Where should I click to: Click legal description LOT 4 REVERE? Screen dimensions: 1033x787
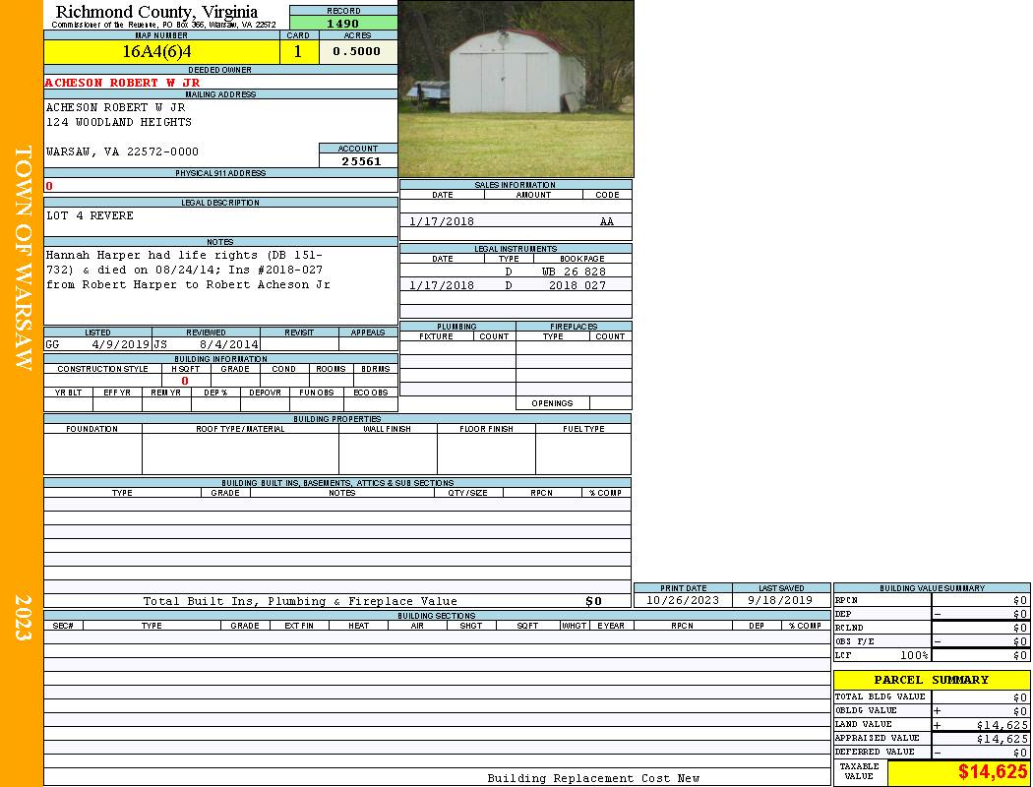point(90,215)
